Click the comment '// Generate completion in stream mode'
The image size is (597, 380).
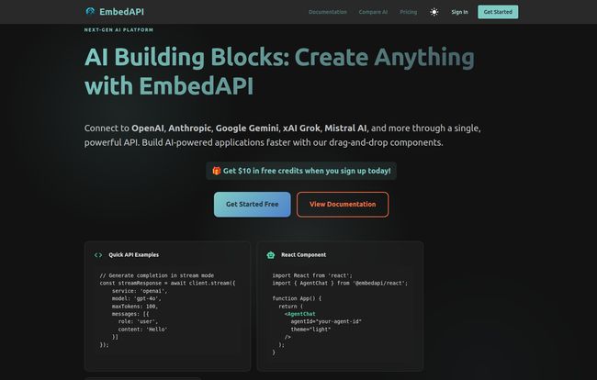pyautogui.click(x=156, y=275)
